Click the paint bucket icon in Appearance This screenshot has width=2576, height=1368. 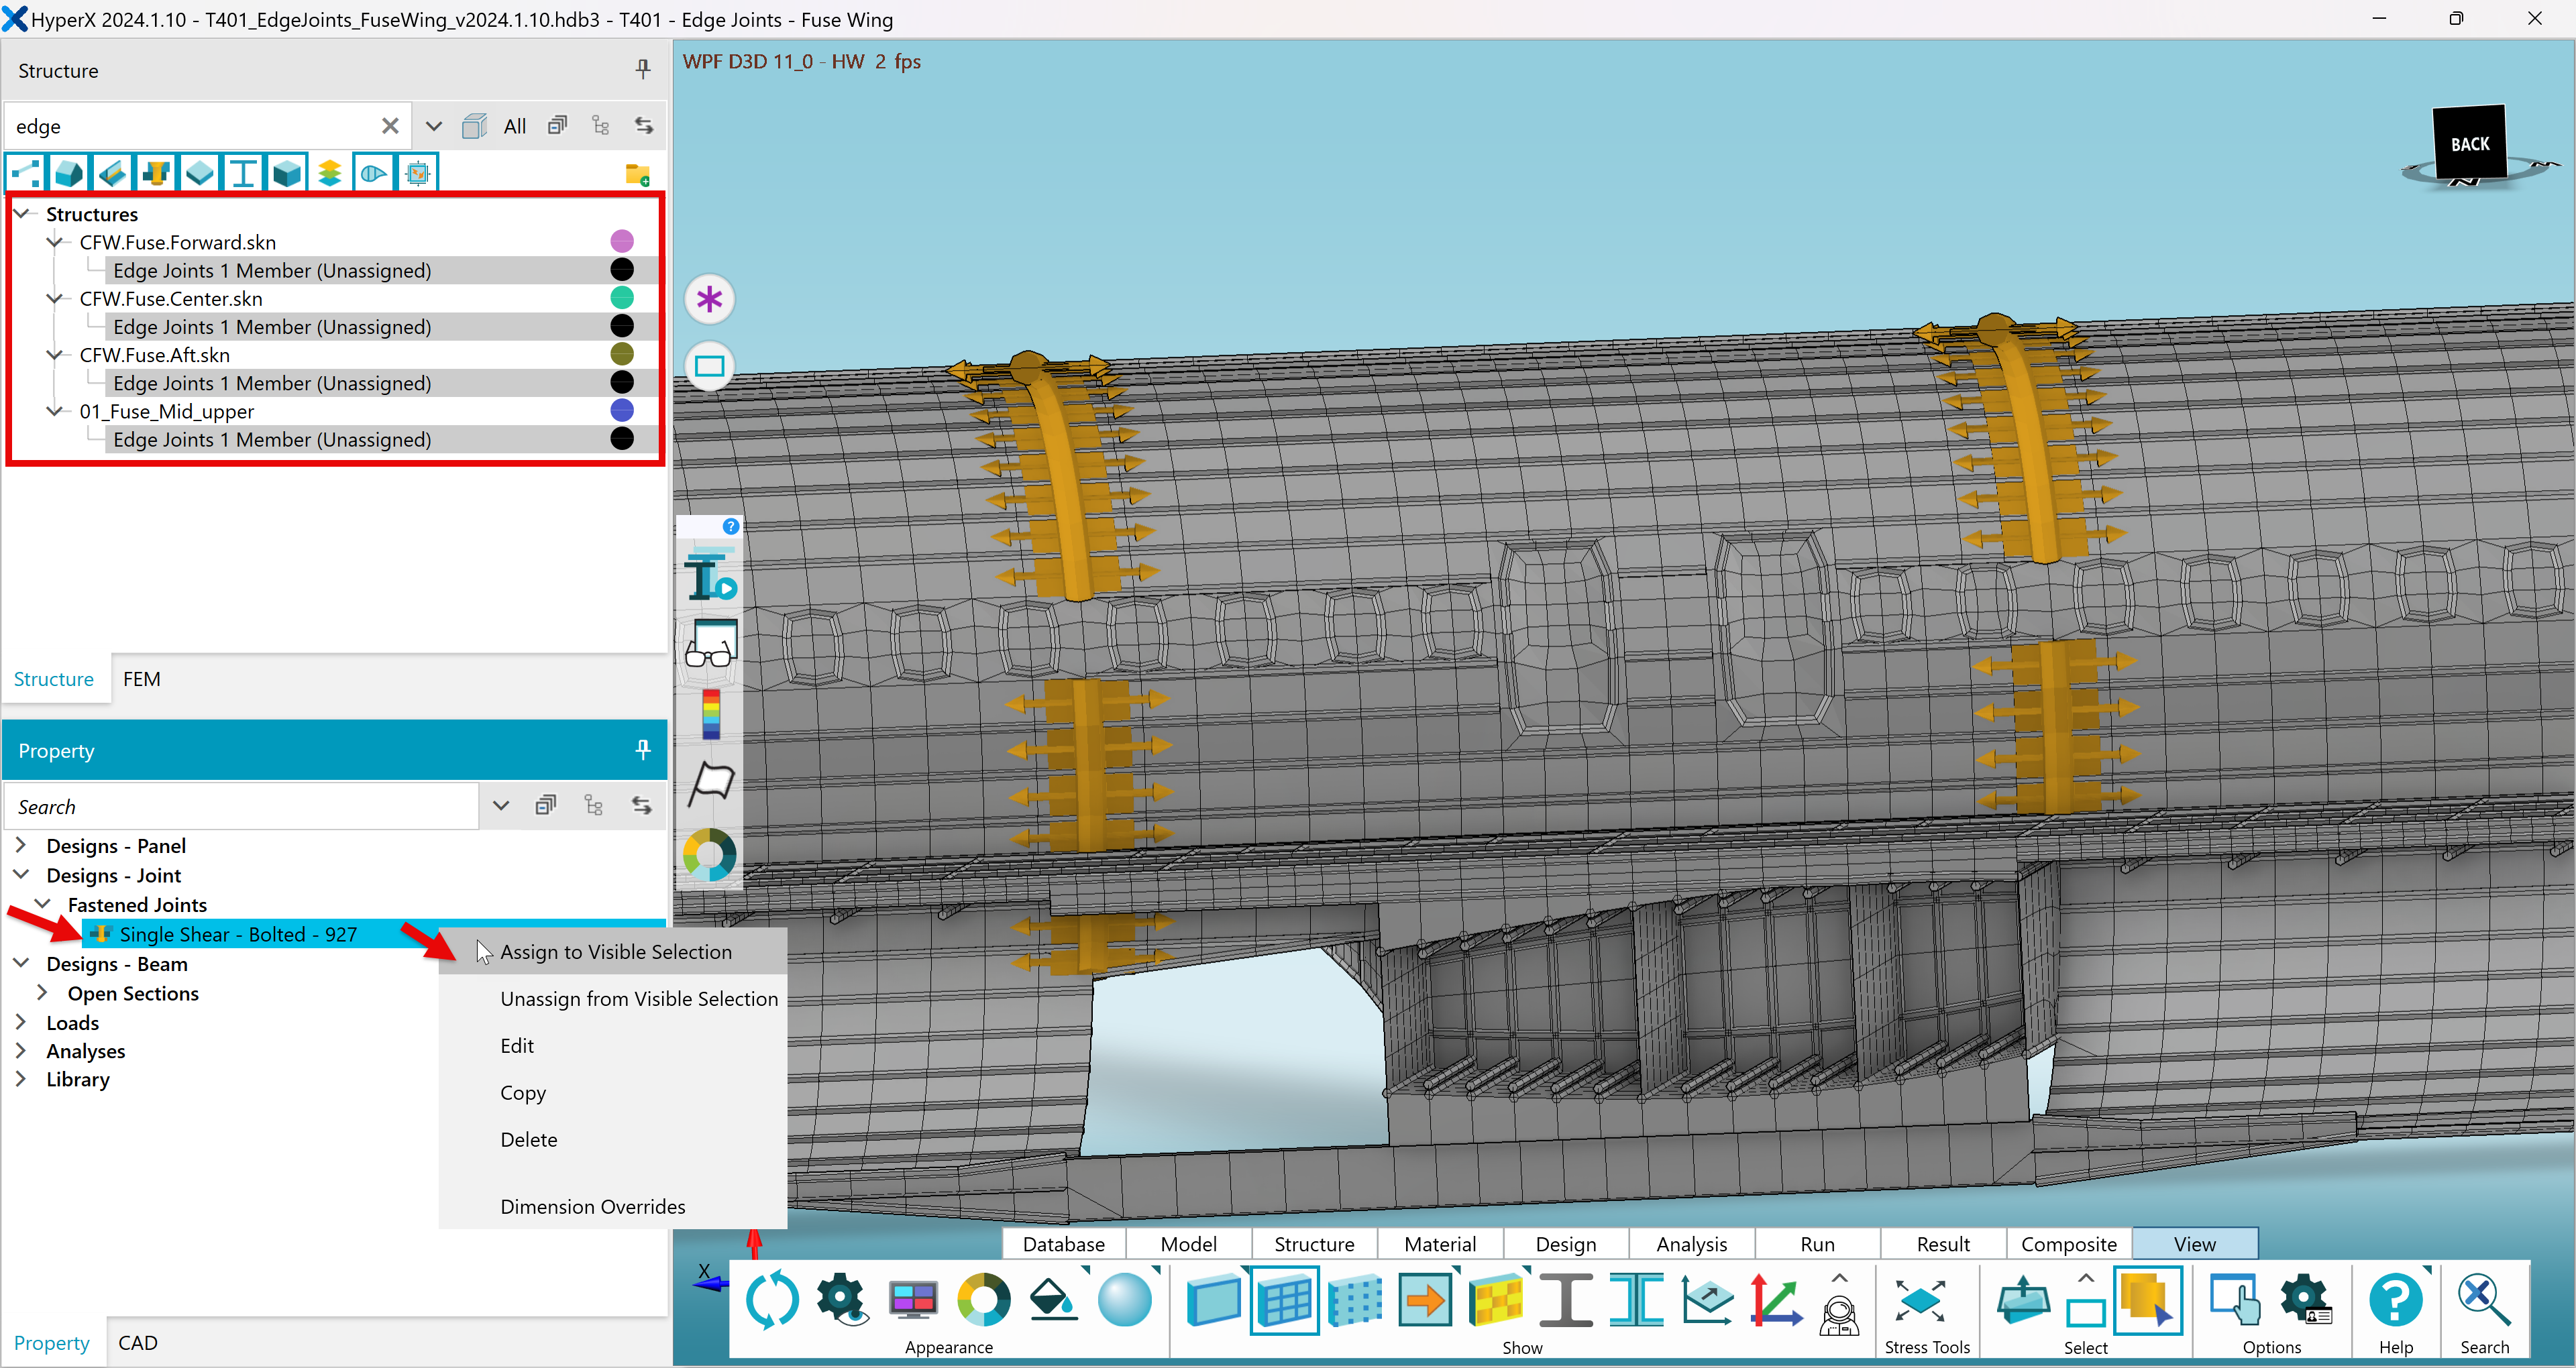tap(1054, 1300)
